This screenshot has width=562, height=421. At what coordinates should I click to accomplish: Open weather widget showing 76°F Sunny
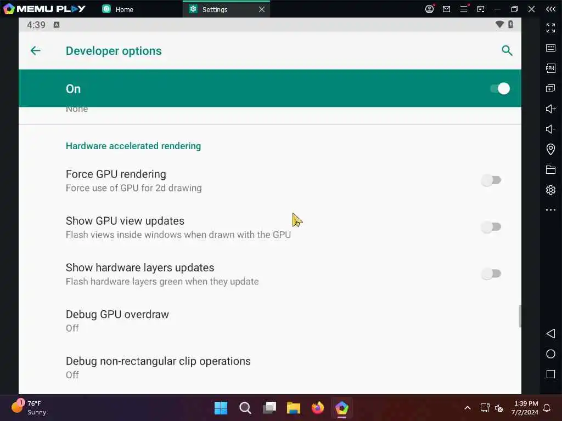(x=30, y=408)
